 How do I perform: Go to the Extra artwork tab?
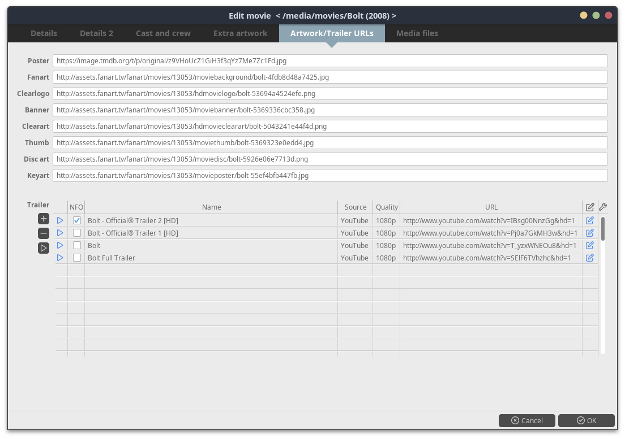240,33
